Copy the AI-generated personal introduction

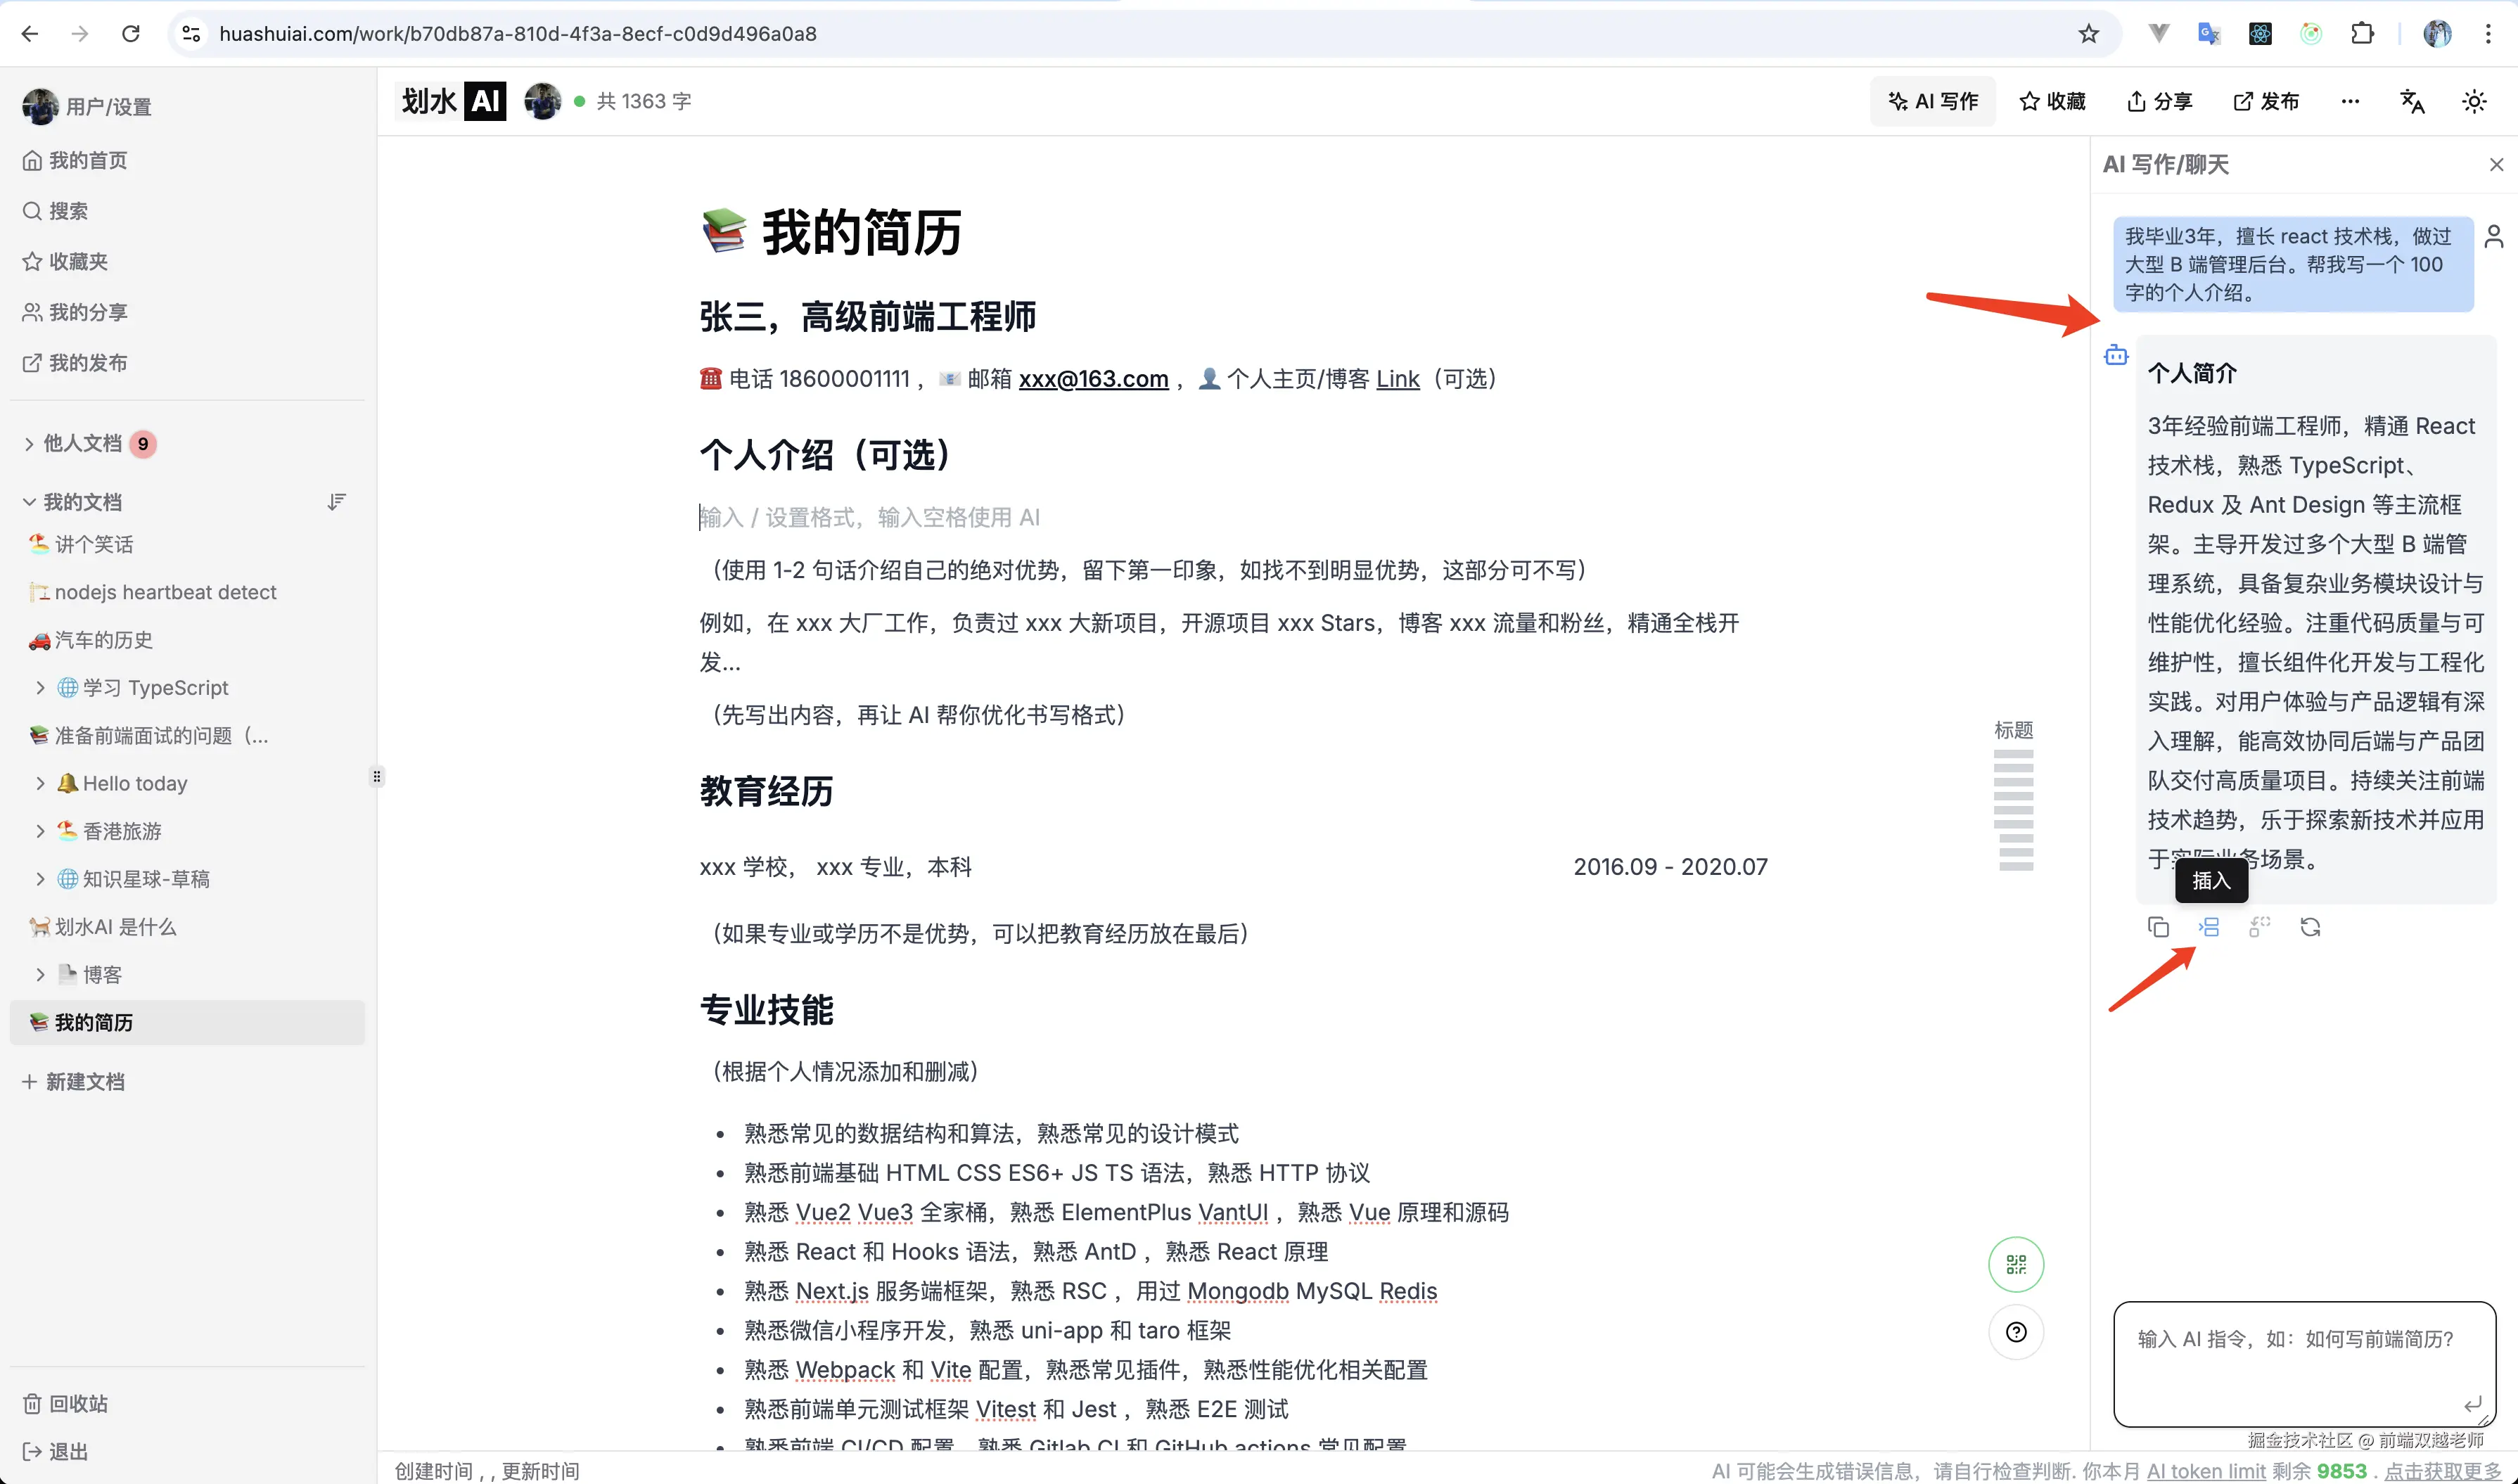[x=2158, y=927]
